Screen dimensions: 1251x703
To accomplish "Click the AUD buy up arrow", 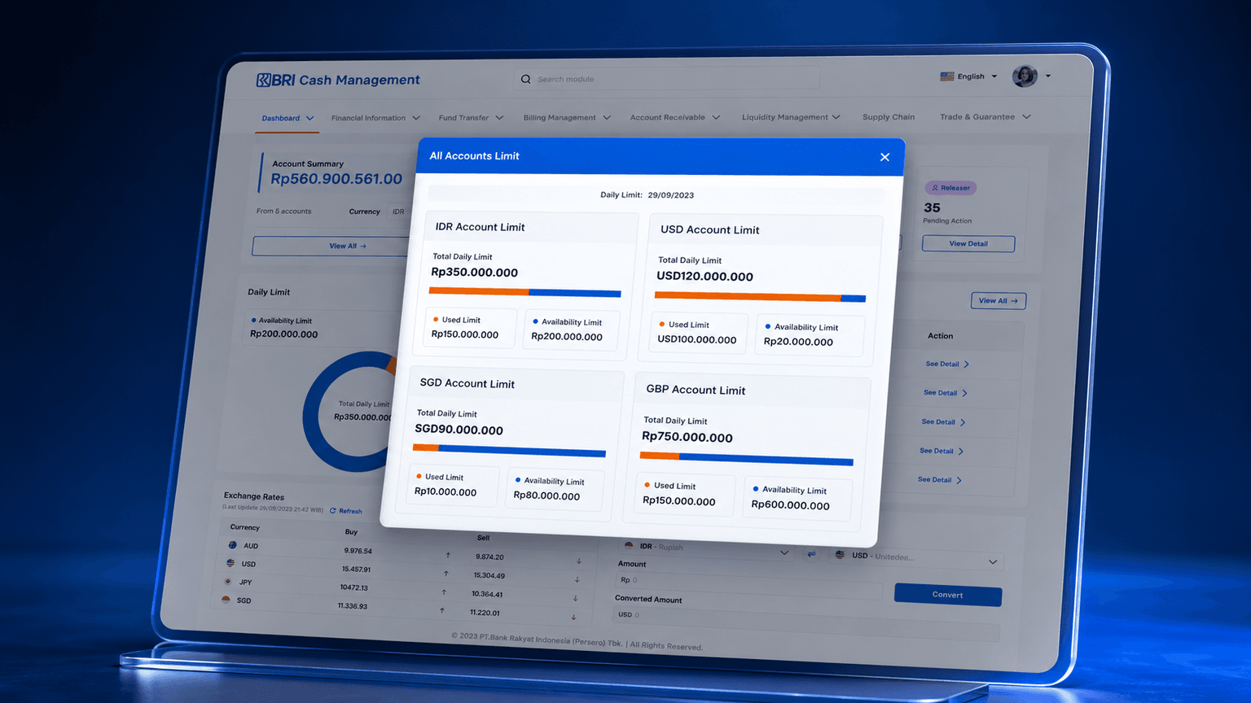I will click(448, 555).
